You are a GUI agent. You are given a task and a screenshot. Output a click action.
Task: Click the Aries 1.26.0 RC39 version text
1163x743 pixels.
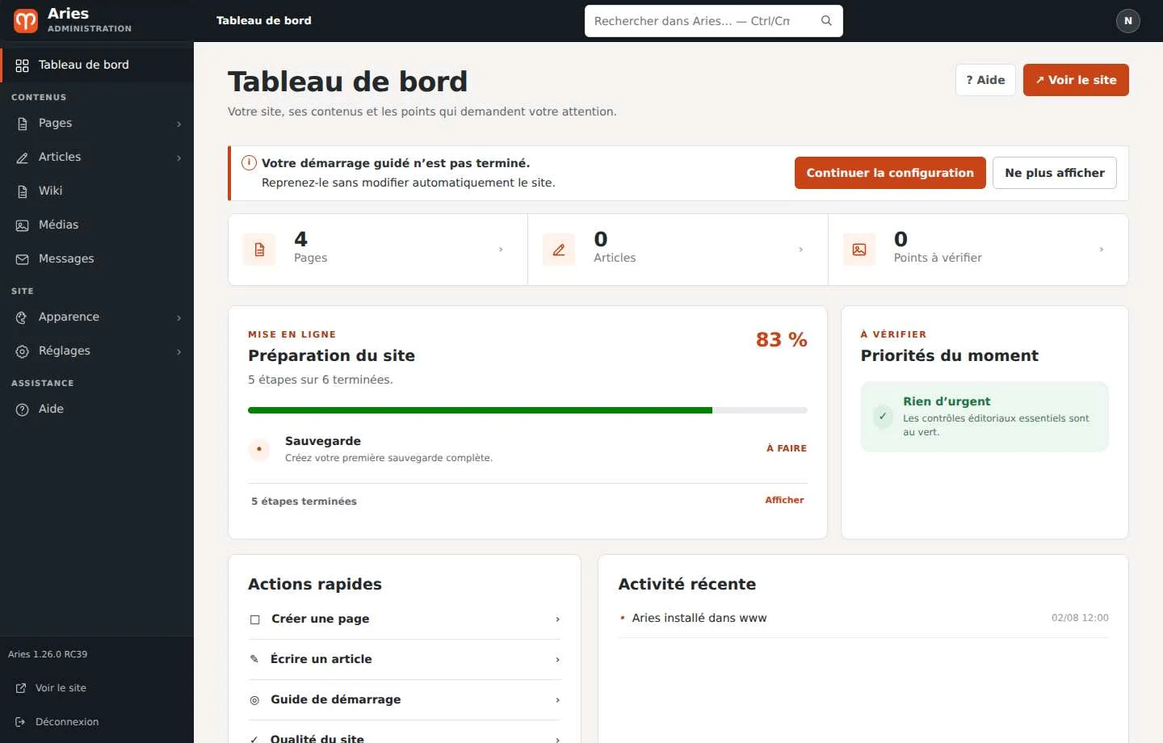(x=48, y=654)
